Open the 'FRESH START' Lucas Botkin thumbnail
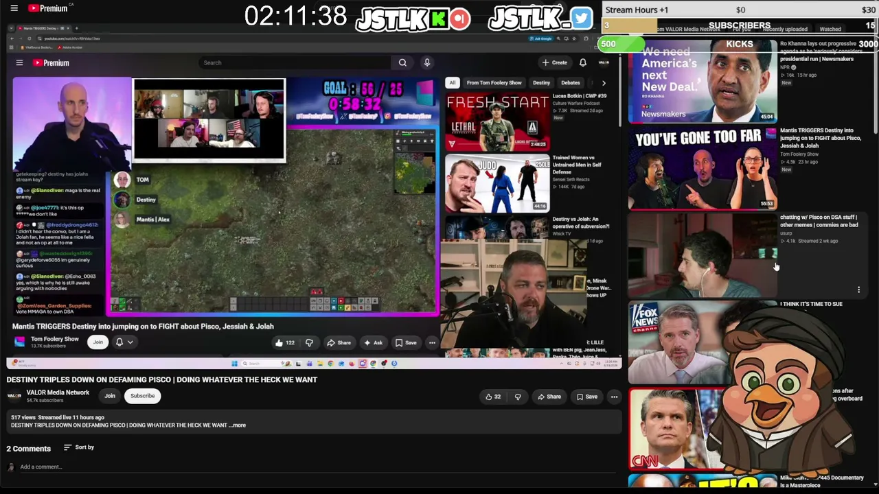The width and height of the screenshot is (879, 494). coord(497,121)
